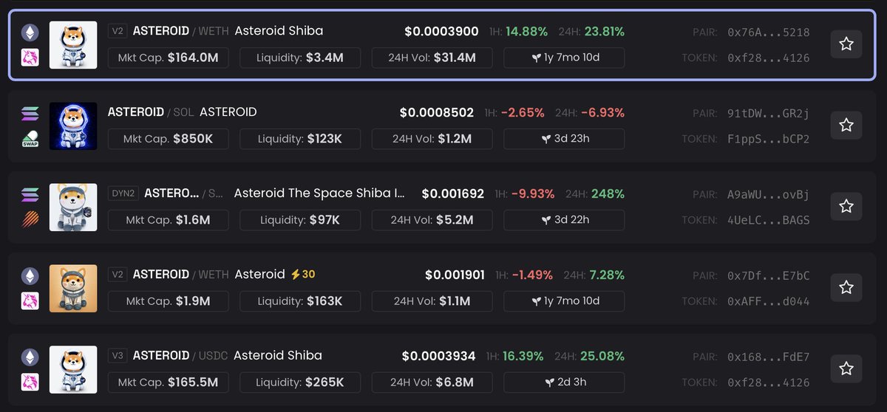Click the orange-background Asteroid token image
887x412 pixels.
[73, 288]
